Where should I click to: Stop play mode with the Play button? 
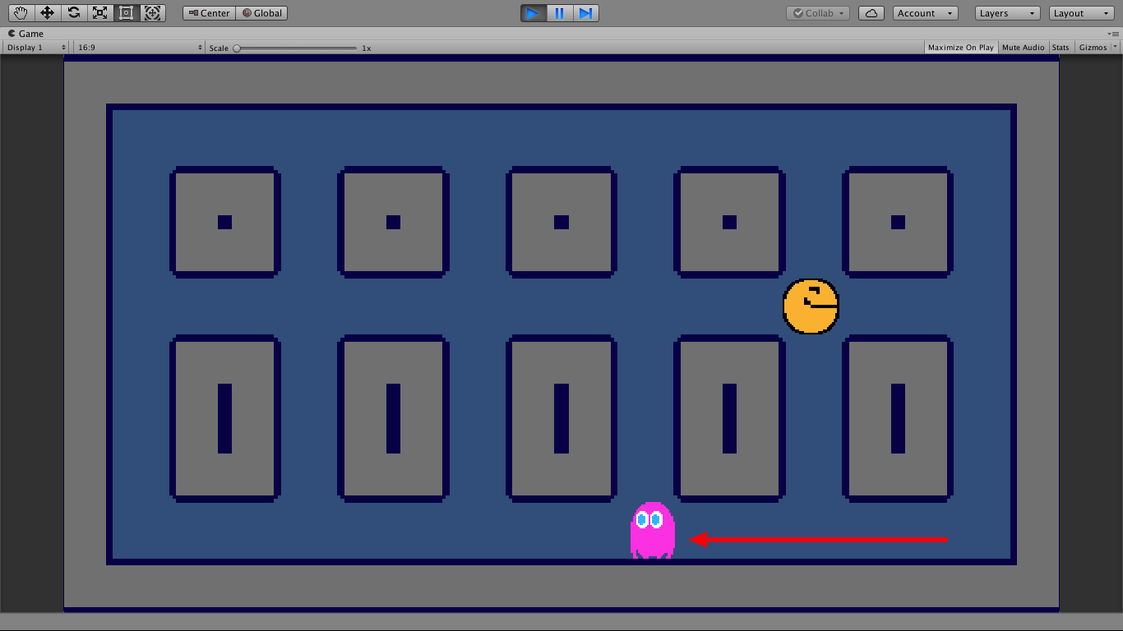click(x=534, y=13)
